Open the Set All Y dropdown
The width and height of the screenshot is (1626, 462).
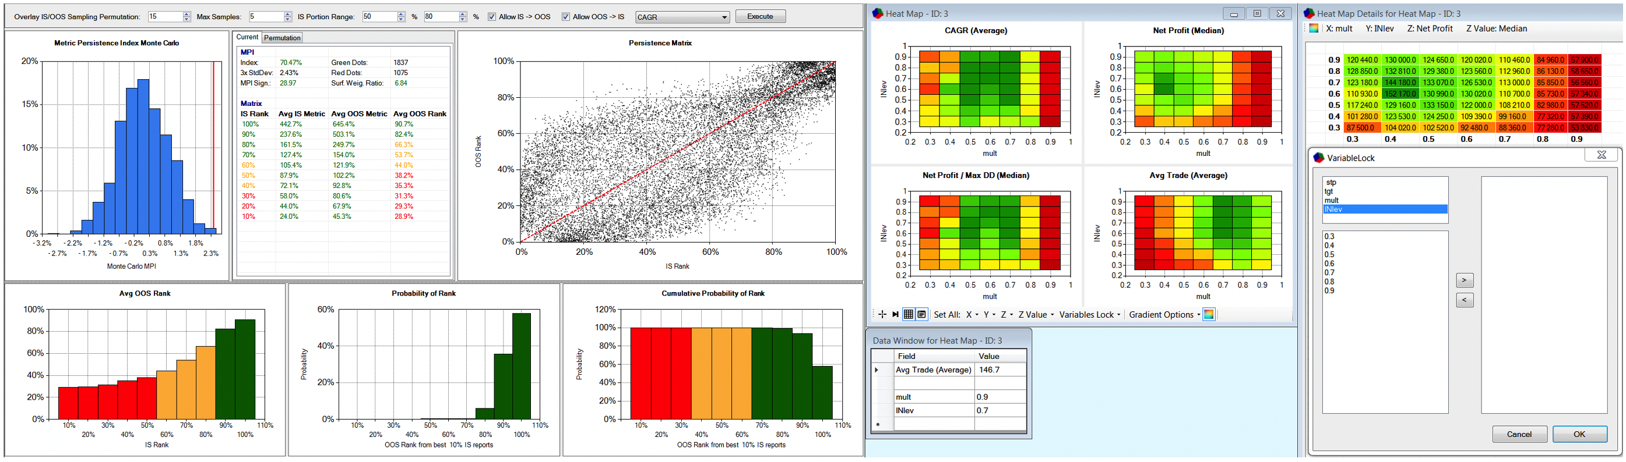[989, 315]
